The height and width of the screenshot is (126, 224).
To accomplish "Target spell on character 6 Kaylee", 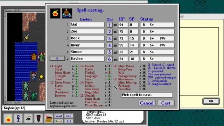I will pyautogui.click(x=110, y=59).
